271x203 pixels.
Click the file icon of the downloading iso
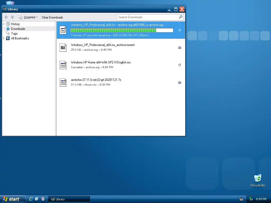tap(63, 30)
